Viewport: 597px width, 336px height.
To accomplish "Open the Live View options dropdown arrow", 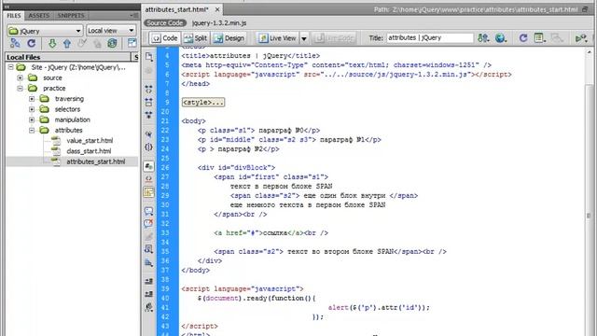I will point(304,38).
